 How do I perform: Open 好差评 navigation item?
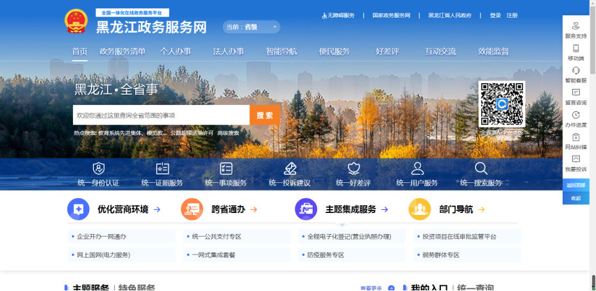point(387,52)
